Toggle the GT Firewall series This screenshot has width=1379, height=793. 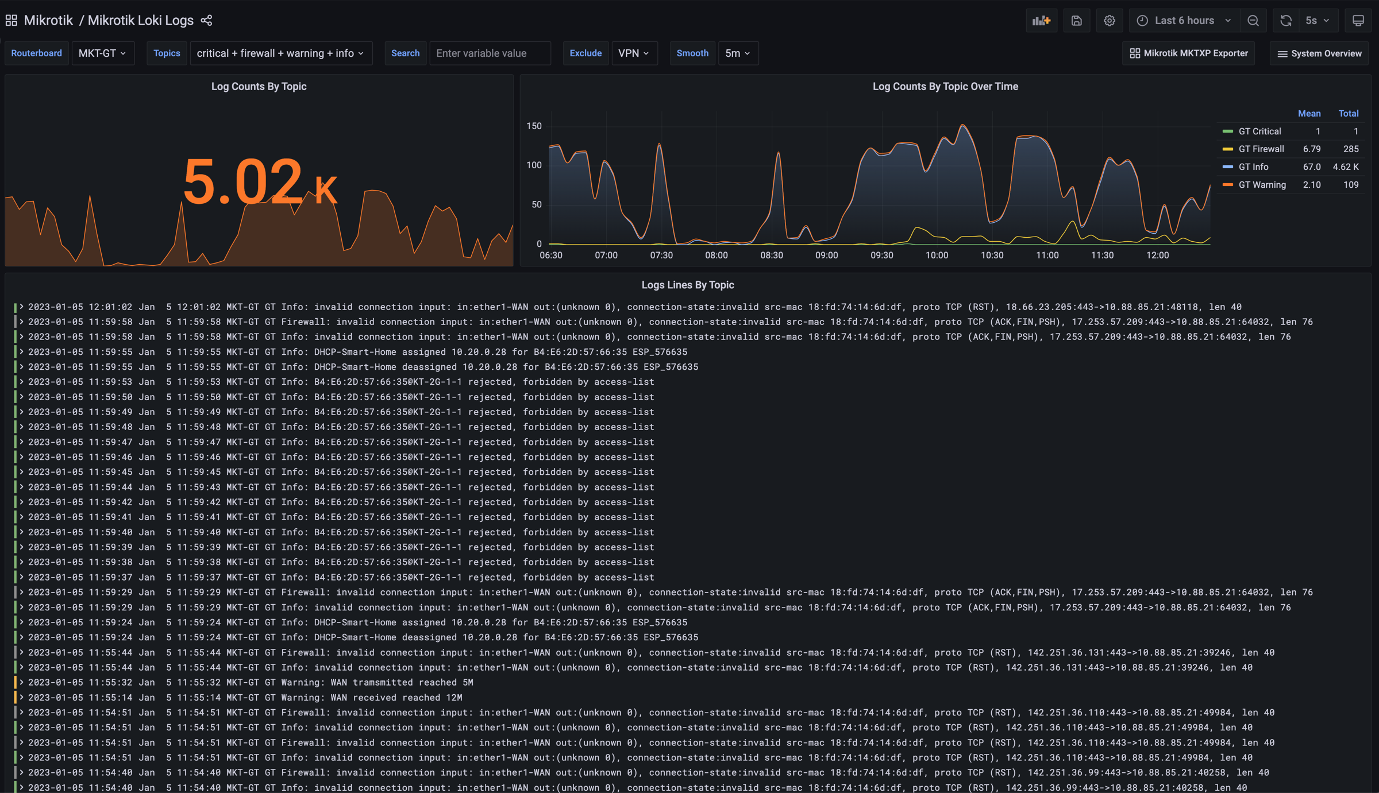point(1261,149)
